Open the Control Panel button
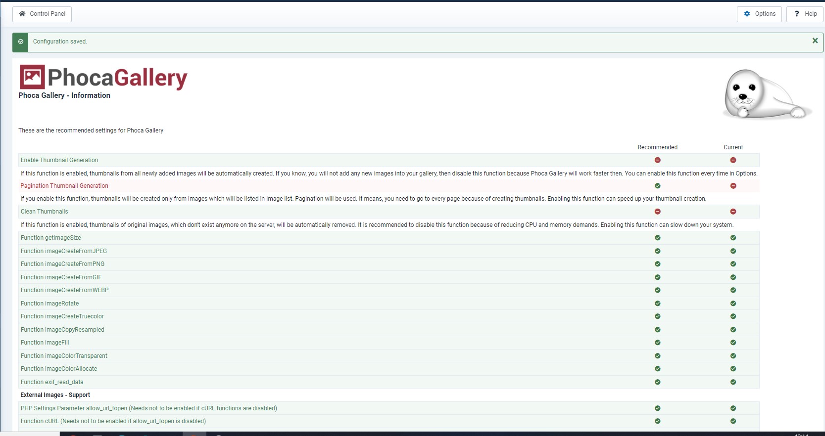This screenshot has height=436, width=825. pyautogui.click(x=42, y=14)
